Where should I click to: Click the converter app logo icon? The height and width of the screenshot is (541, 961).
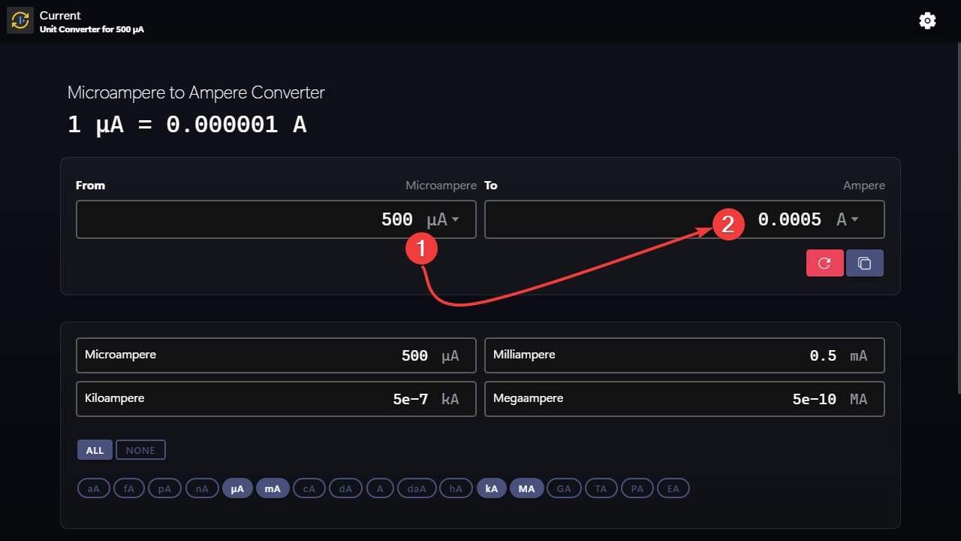[x=20, y=20]
